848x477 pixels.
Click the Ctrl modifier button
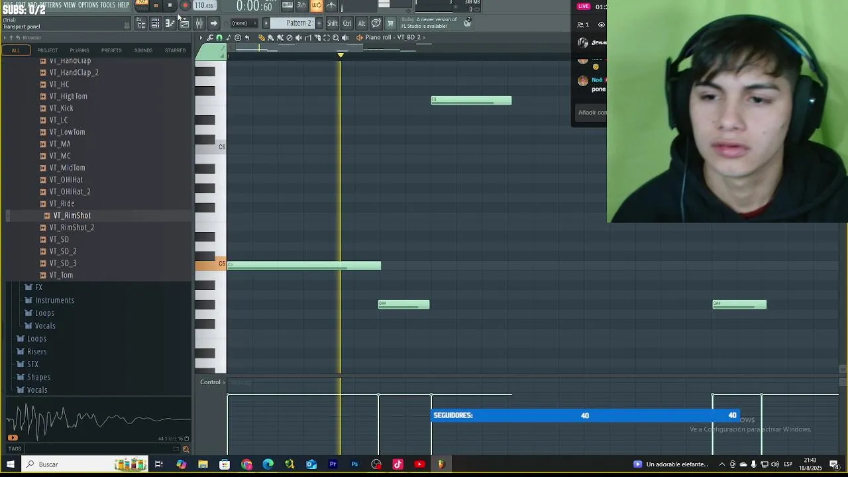tap(346, 23)
